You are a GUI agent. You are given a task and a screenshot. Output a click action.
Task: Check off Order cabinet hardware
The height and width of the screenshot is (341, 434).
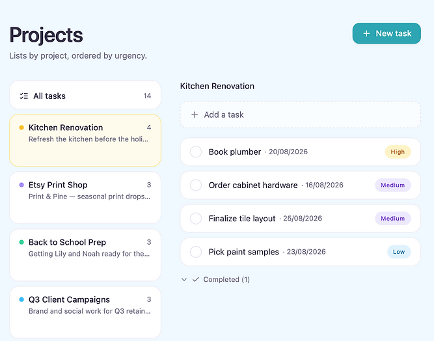pos(196,185)
